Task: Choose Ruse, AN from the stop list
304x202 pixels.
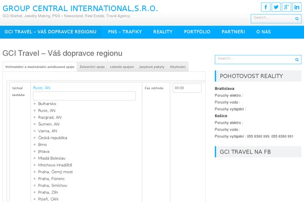Action: 47,111
